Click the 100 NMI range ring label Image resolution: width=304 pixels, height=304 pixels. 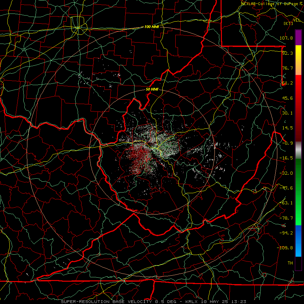[x=152, y=27]
